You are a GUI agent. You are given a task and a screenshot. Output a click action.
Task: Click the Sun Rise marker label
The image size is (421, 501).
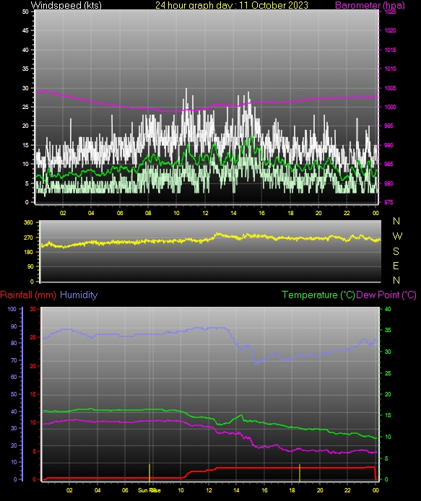149,490
